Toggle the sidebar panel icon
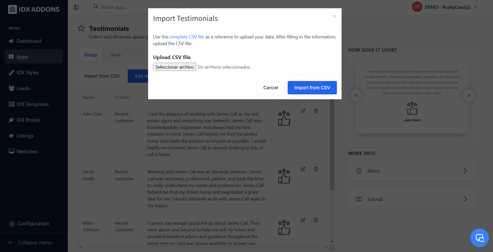Viewport: 493px width, 252px height. pyautogui.click(x=76, y=7)
